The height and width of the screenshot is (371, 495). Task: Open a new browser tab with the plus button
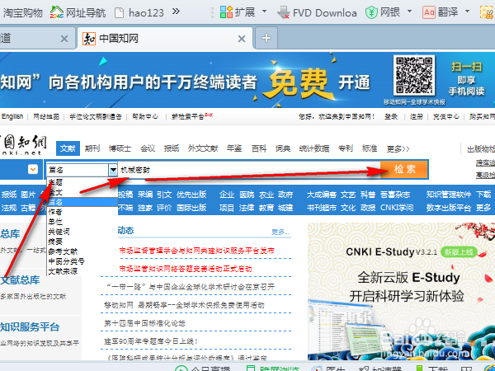point(266,38)
